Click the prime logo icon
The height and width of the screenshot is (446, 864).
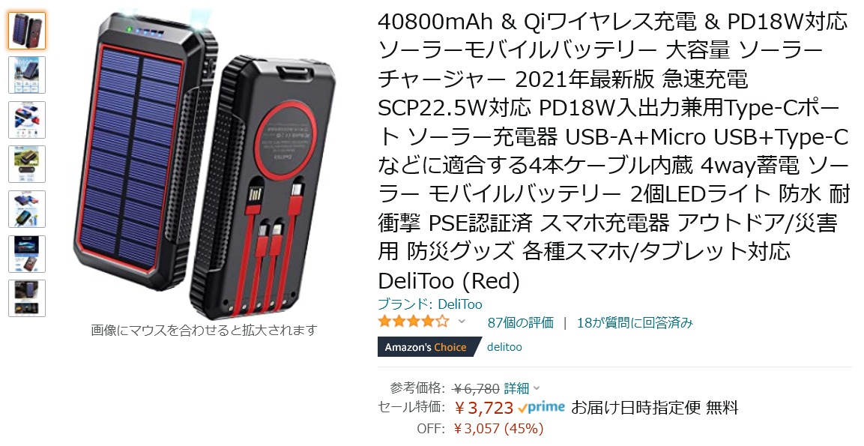click(542, 408)
